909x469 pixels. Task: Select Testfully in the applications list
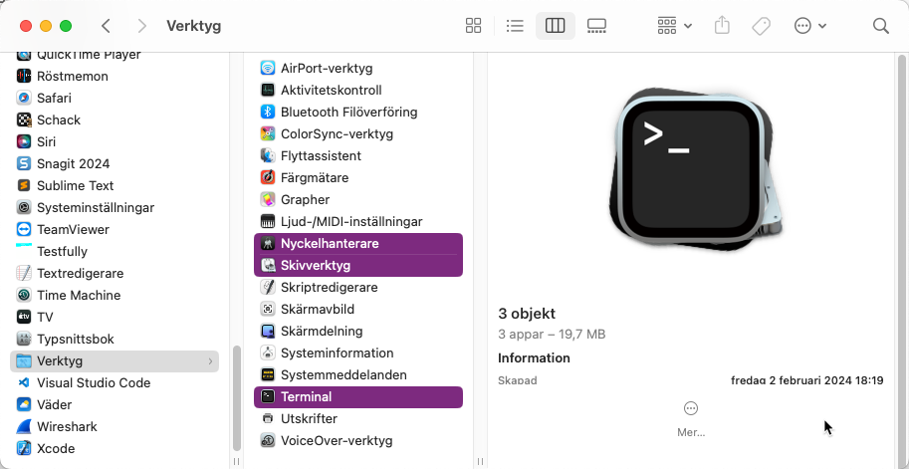coord(114,252)
